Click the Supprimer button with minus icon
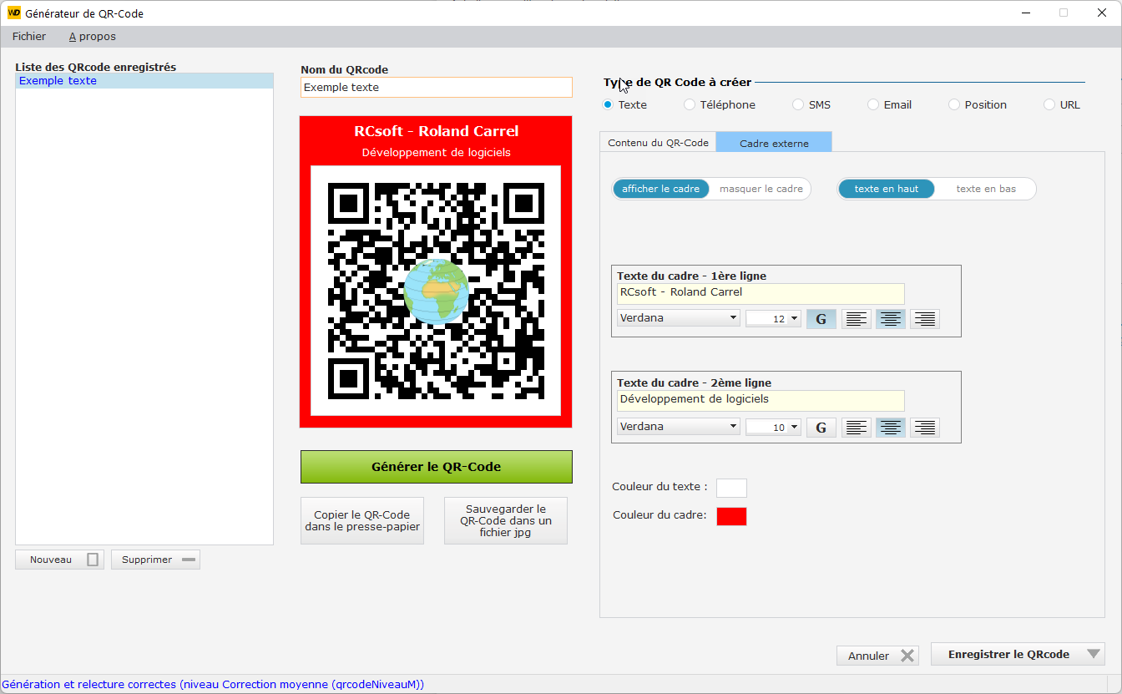1122x694 pixels. [155, 559]
